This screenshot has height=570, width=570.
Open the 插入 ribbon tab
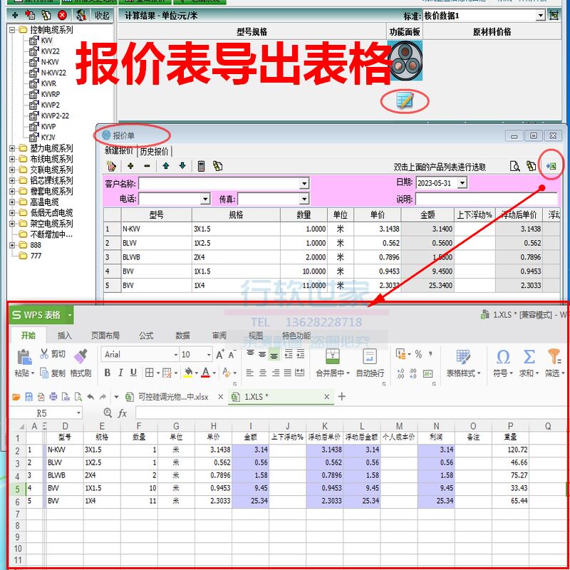click(65, 336)
